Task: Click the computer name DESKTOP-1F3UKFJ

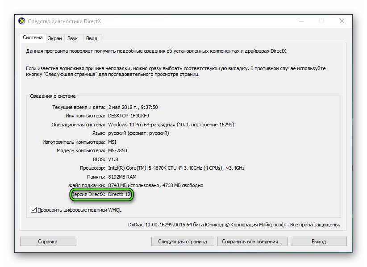Action: point(129,115)
